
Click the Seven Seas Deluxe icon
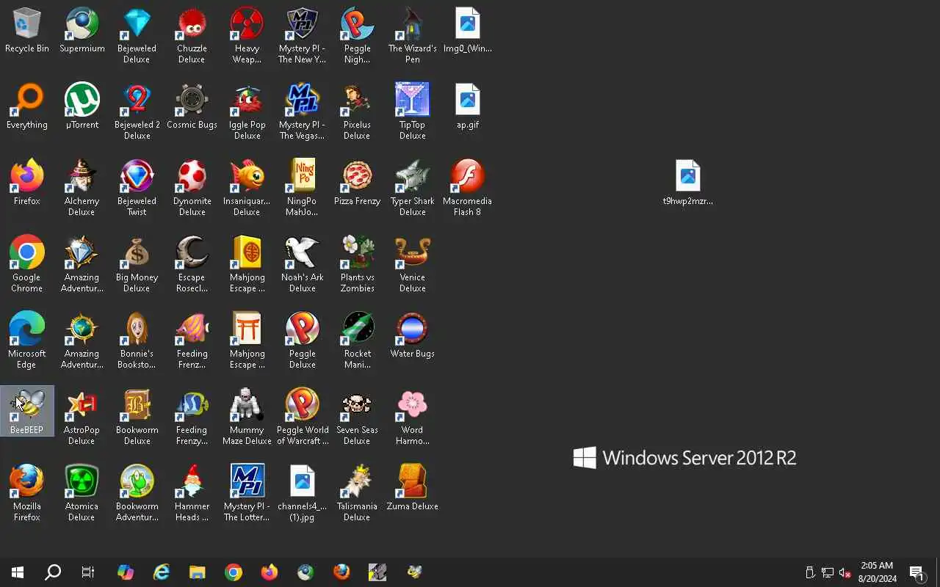[357, 418]
